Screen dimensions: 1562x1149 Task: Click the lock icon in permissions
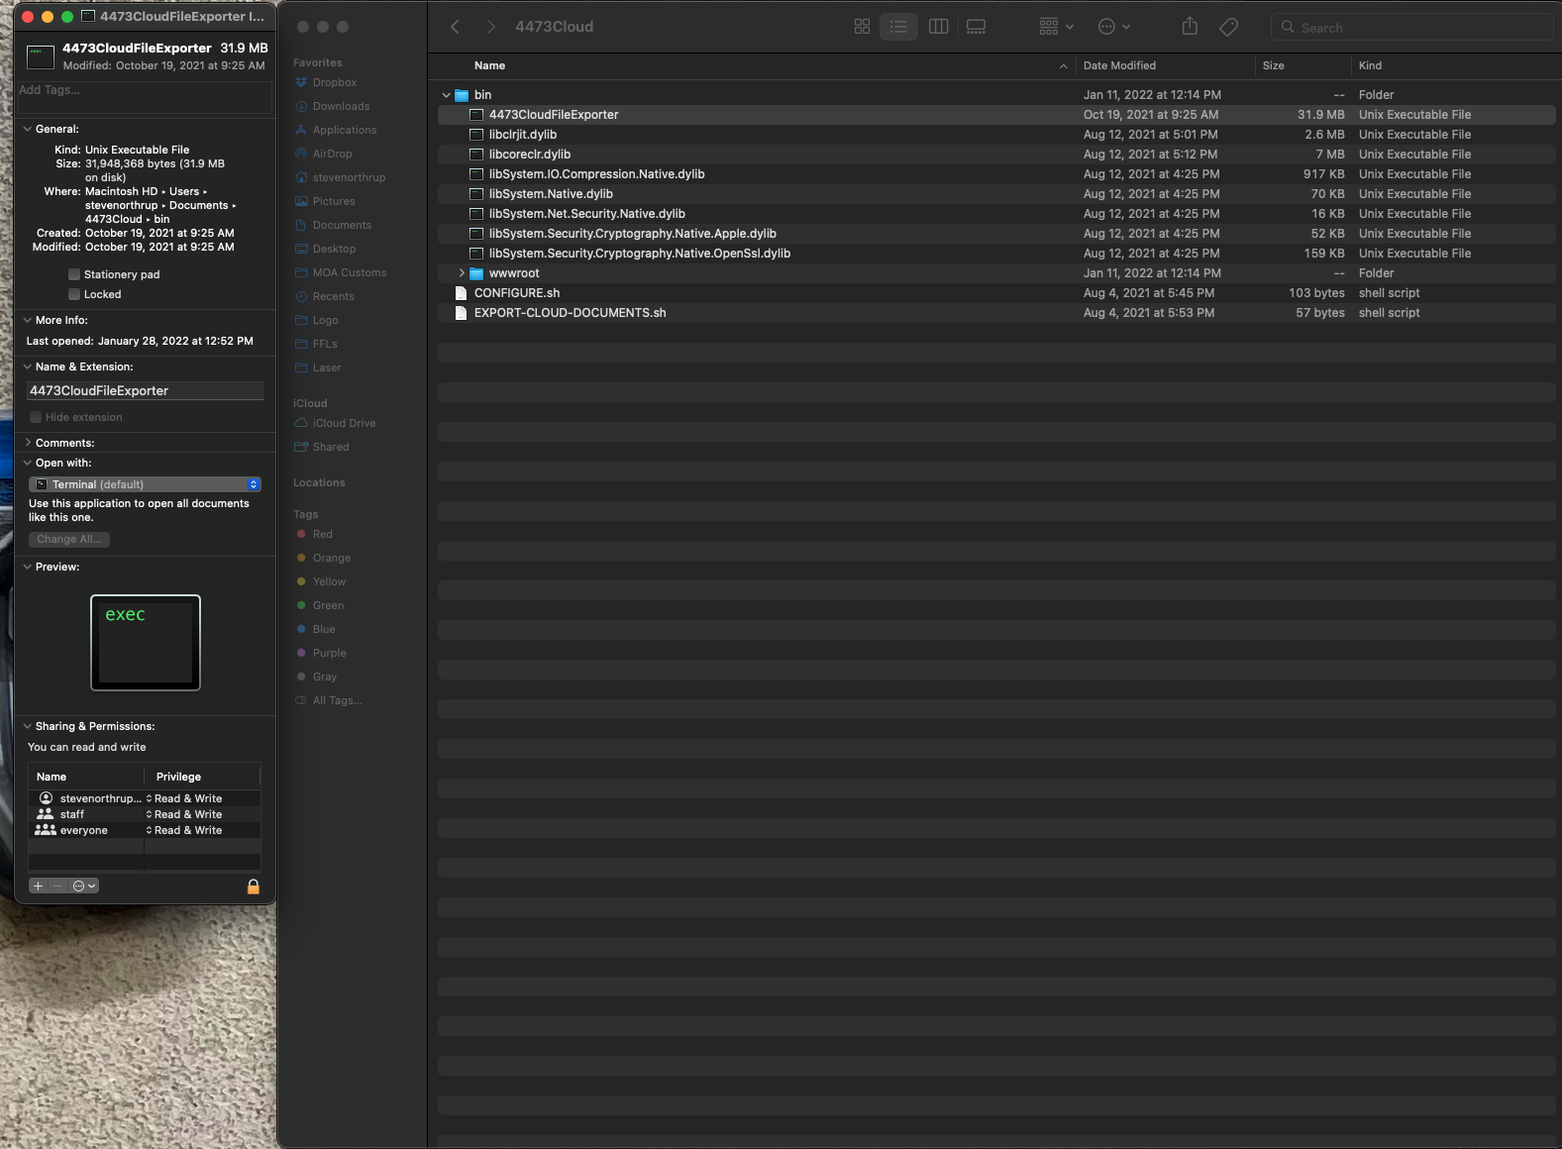point(253,887)
